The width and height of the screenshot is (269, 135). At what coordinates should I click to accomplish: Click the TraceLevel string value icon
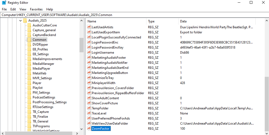89,113
